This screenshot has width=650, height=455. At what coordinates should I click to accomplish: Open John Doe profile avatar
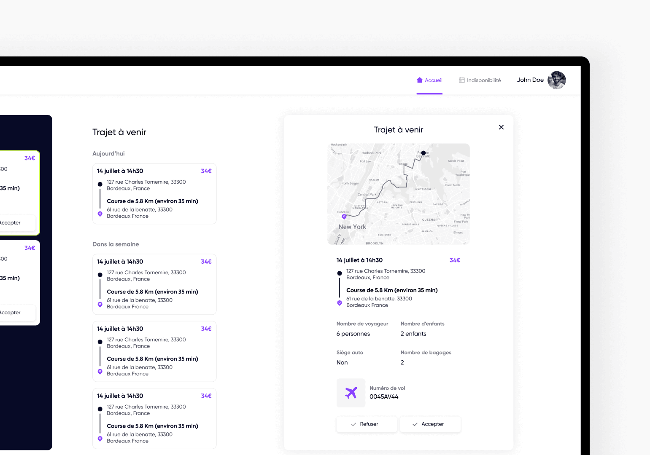tap(557, 80)
